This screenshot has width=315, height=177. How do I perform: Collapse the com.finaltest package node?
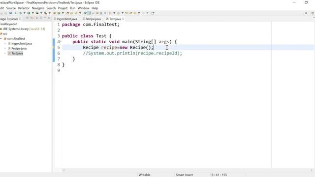[1, 38]
